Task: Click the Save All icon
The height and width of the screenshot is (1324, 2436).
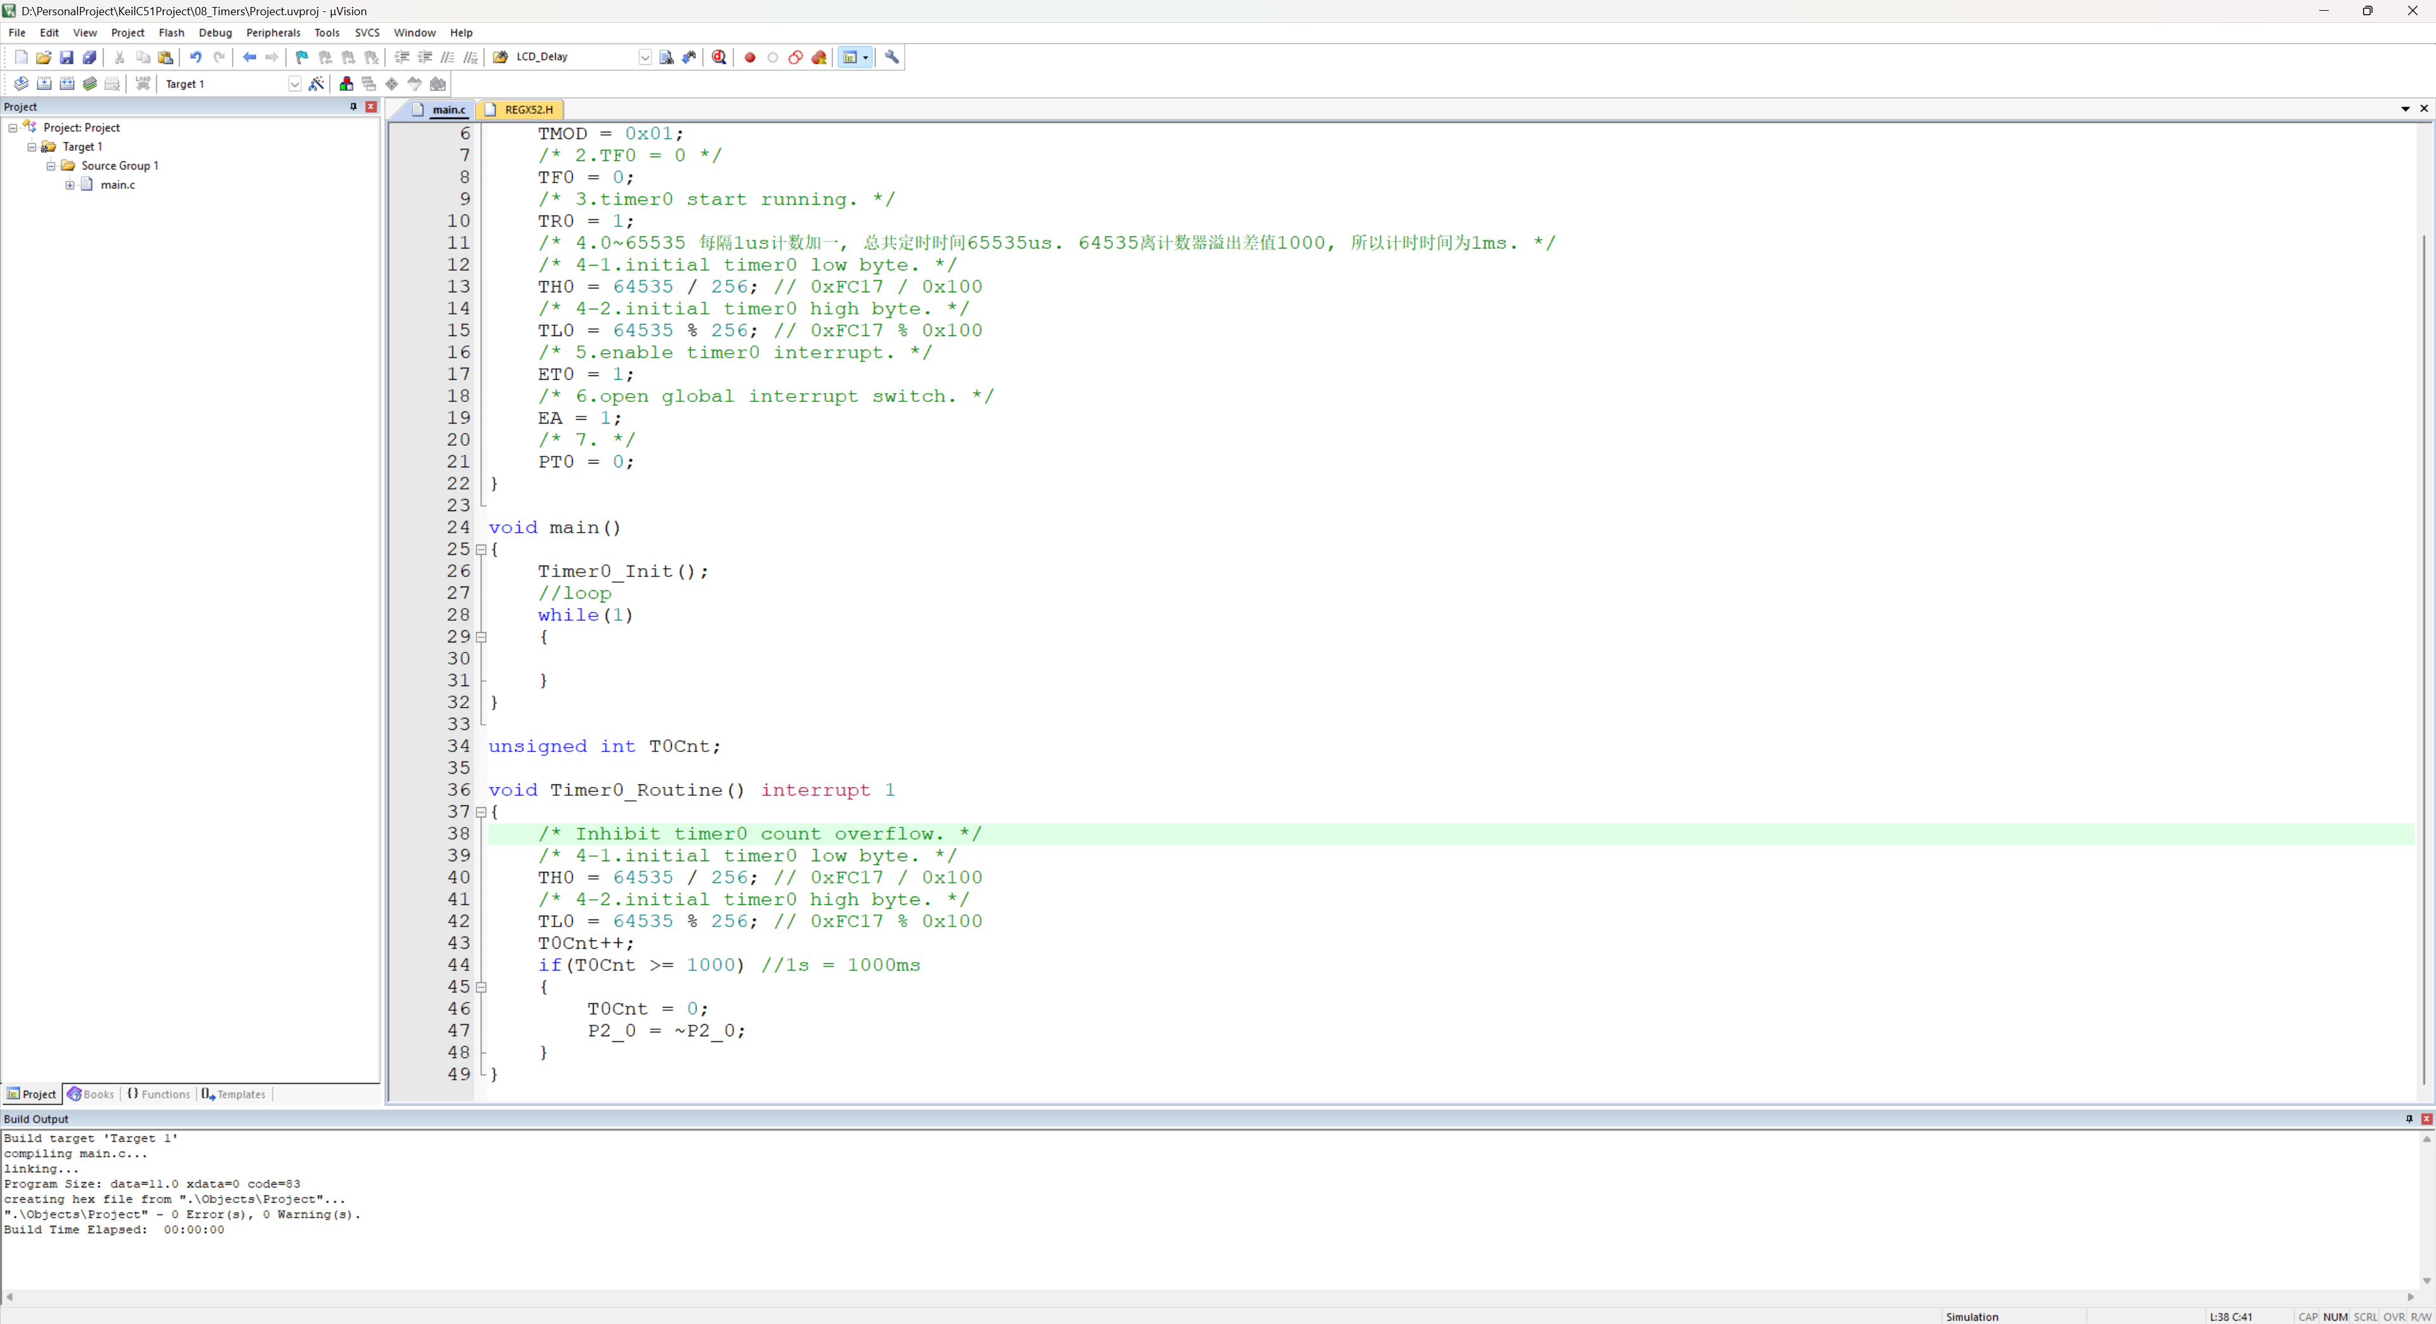Action: tap(89, 56)
